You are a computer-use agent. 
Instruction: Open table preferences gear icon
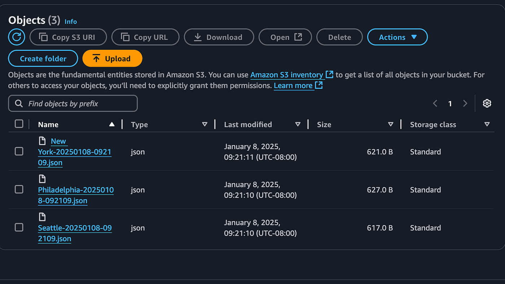[487, 104]
